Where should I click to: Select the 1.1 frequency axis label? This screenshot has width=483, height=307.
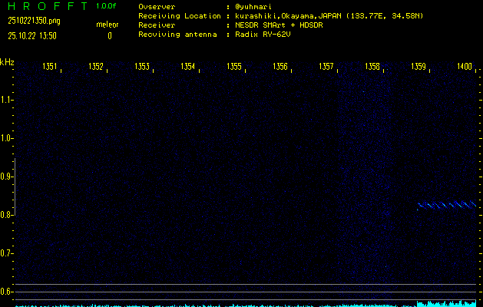(x=5, y=100)
